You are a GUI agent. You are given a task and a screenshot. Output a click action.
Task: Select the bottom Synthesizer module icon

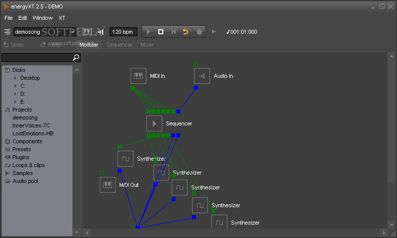click(219, 222)
